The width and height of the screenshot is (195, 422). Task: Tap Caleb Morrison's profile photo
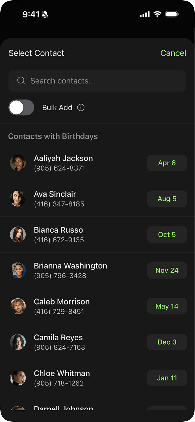(x=18, y=306)
